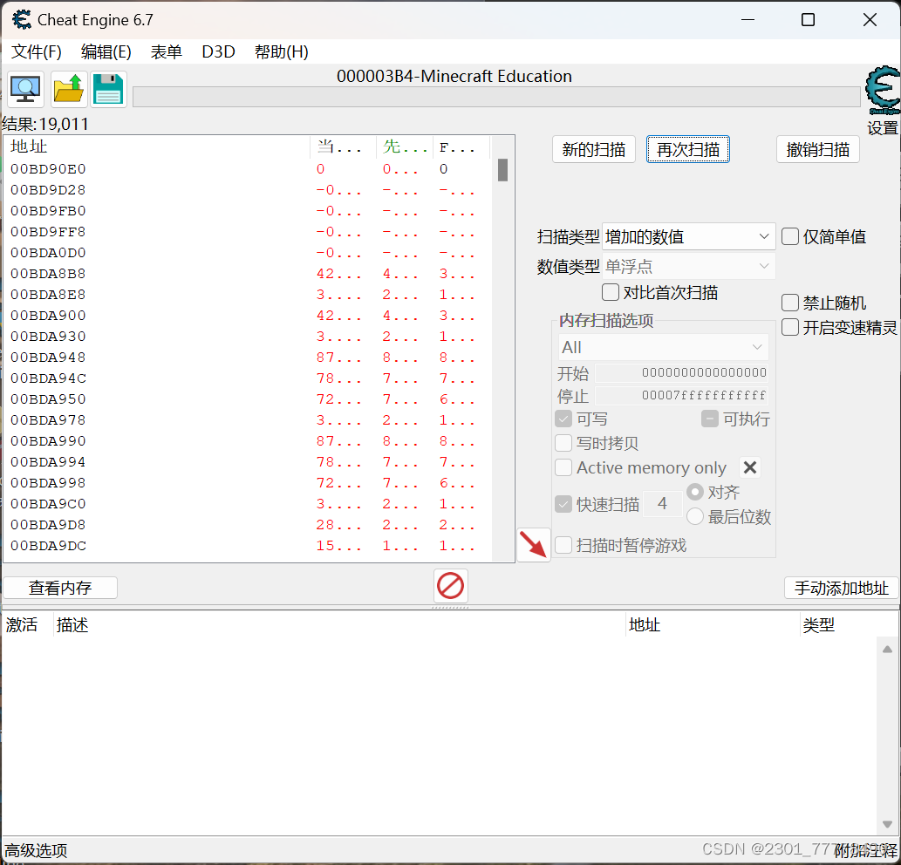Click process name 000003B4-Minecraft Education
Image resolution: width=901 pixels, height=865 pixels.
[x=454, y=76]
